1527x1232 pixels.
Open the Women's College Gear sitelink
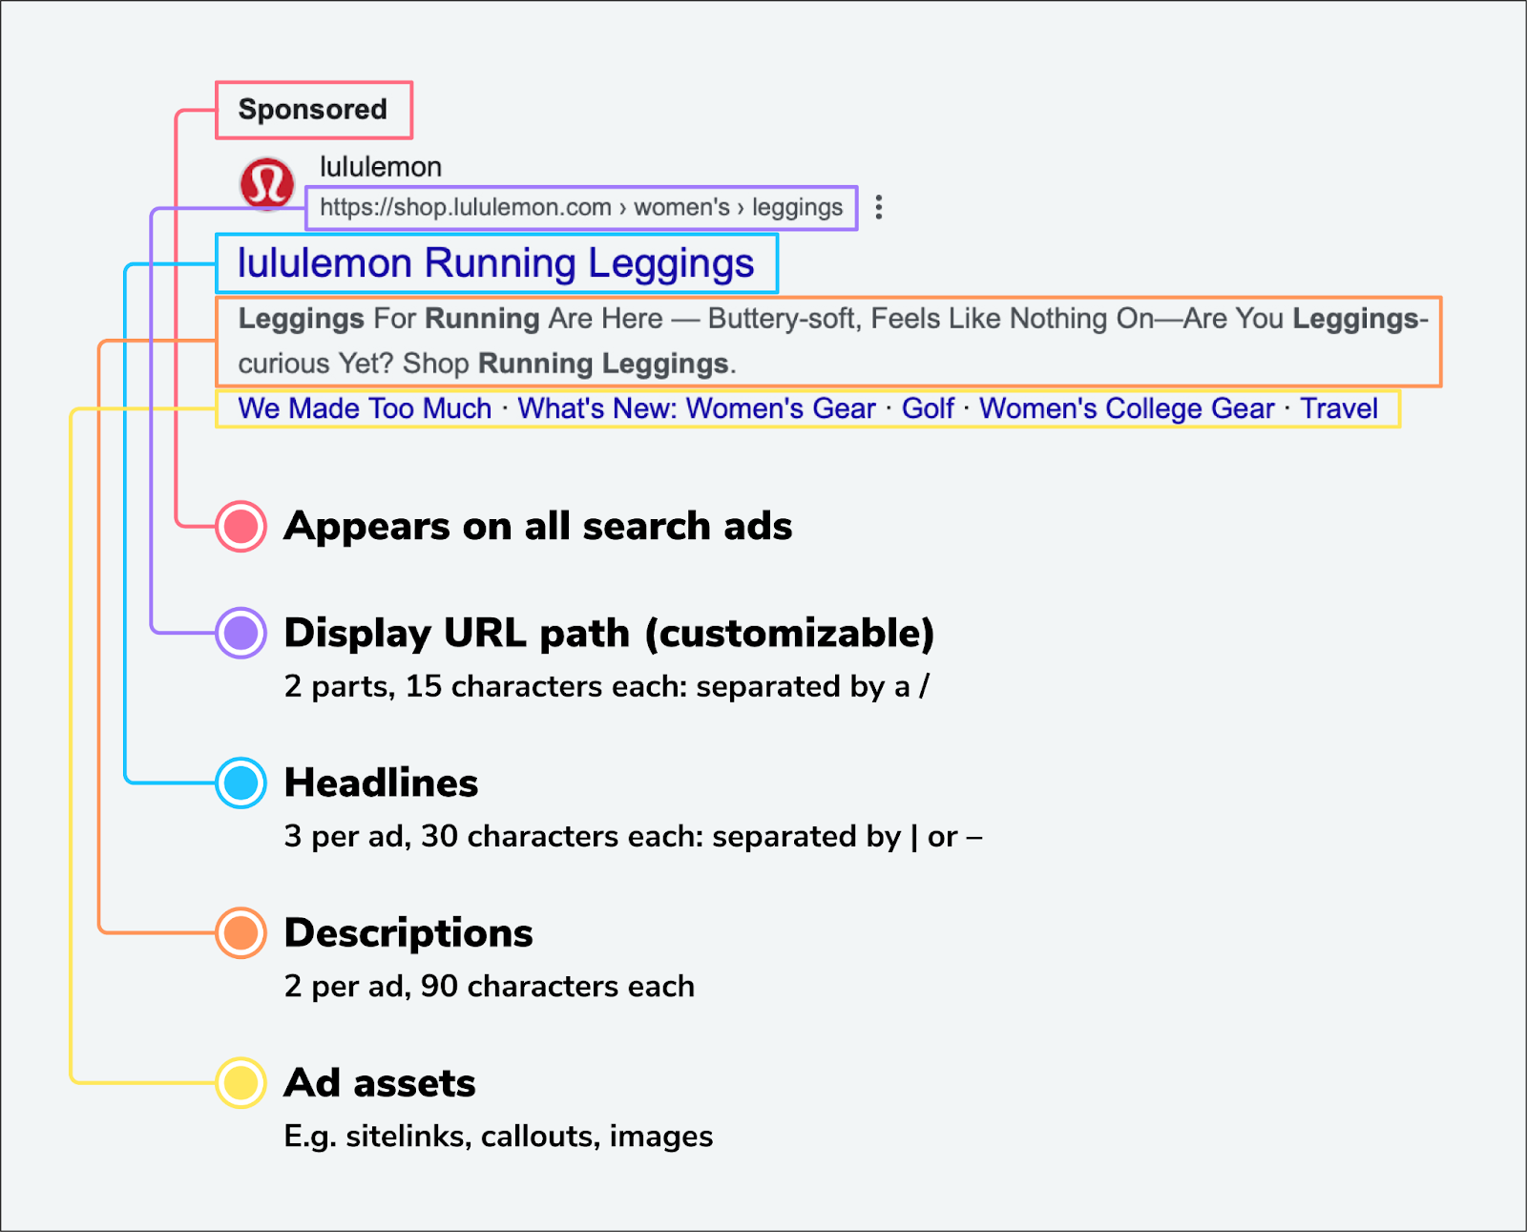pos(1126,408)
